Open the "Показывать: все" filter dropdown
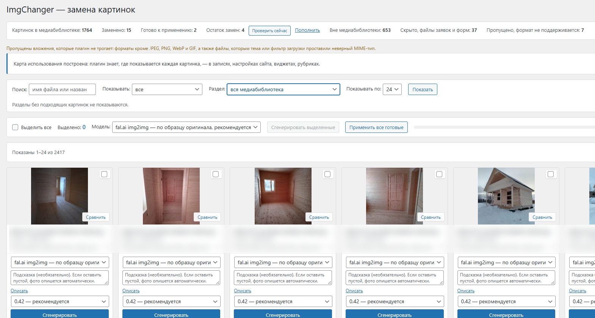Image resolution: width=595 pixels, height=318 pixels. [x=167, y=89]
